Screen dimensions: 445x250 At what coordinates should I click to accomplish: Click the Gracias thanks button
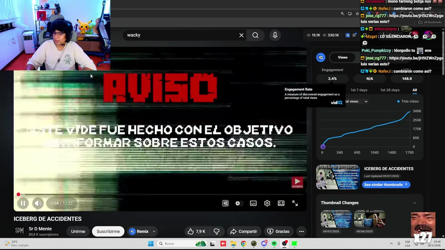click(x=278, y=232)
